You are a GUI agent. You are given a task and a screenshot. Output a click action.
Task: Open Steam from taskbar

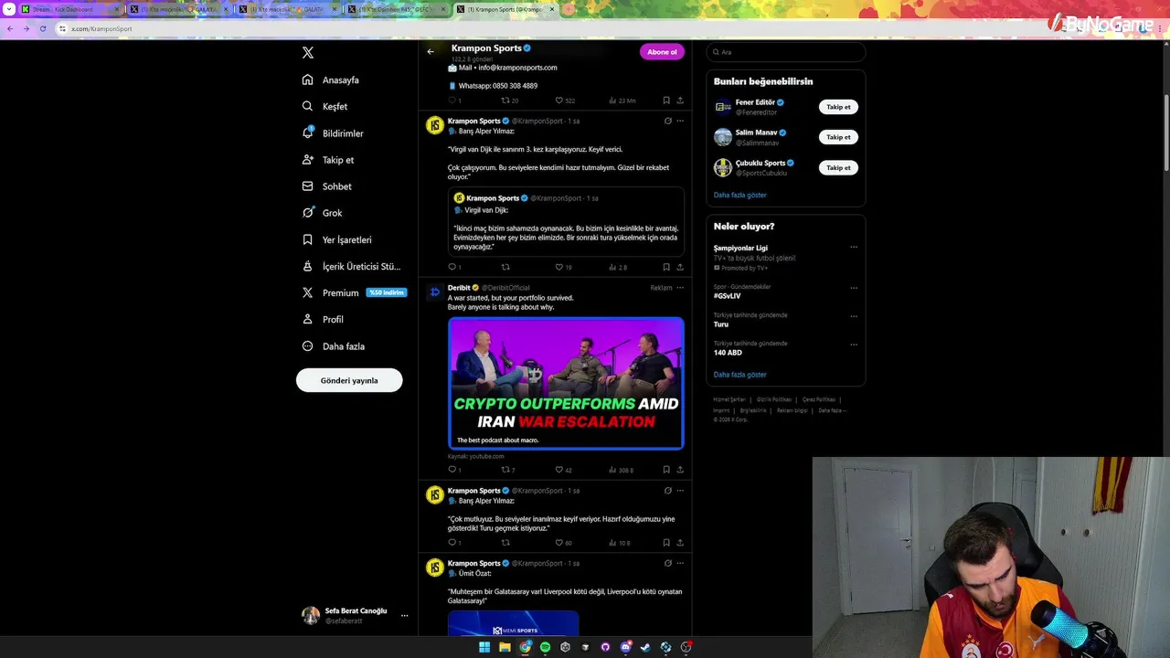(x=645, y=647)
